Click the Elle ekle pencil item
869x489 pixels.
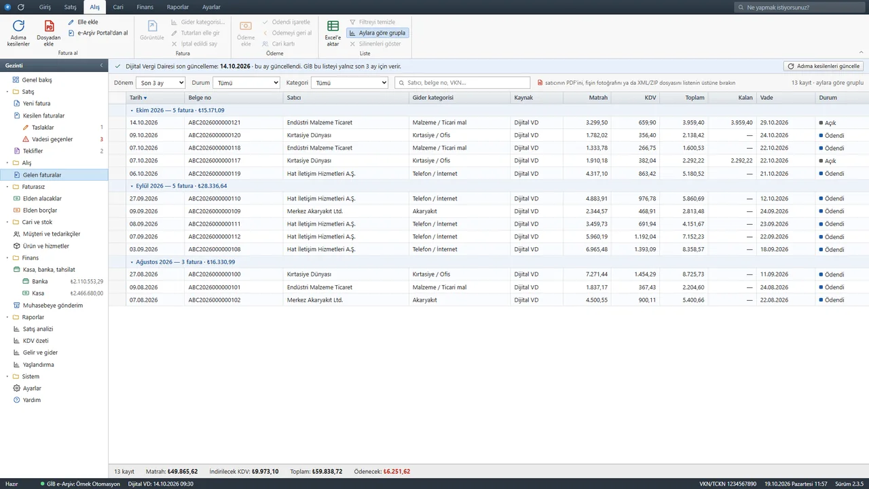coord(83,22)
